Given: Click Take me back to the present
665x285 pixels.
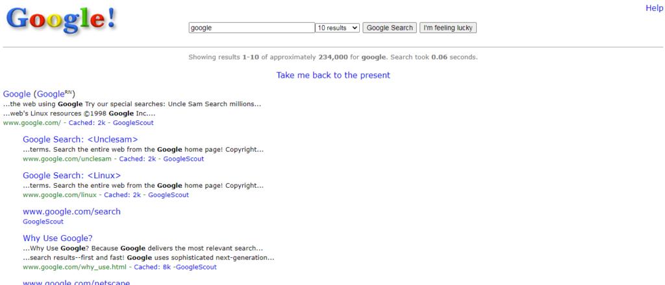Looking at the screenshot, I should coord(333,75).
